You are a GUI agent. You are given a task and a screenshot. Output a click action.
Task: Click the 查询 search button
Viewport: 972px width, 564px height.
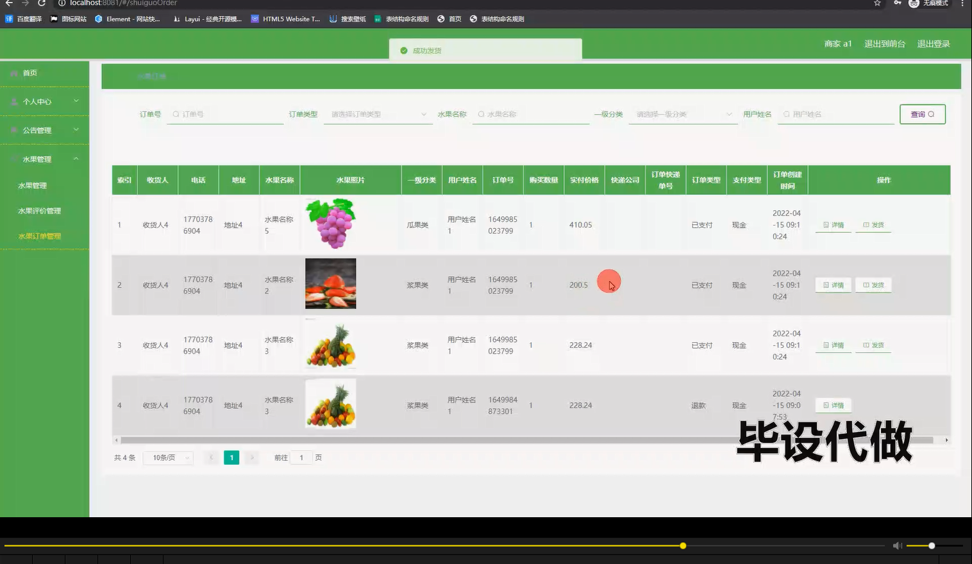[x=923, y=114]
